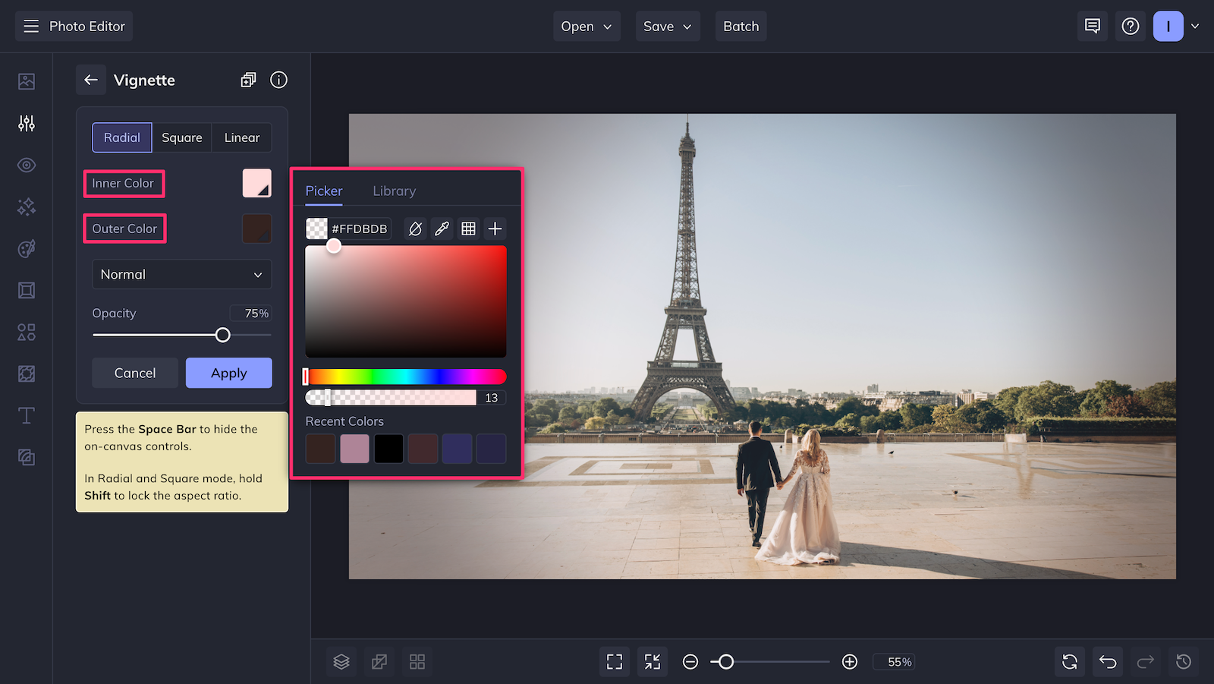Image resolution: width=1214 pixels, height=684 pixels.
Task: Open the Paint tool from the sidebar
Action: tap(26, 248)
